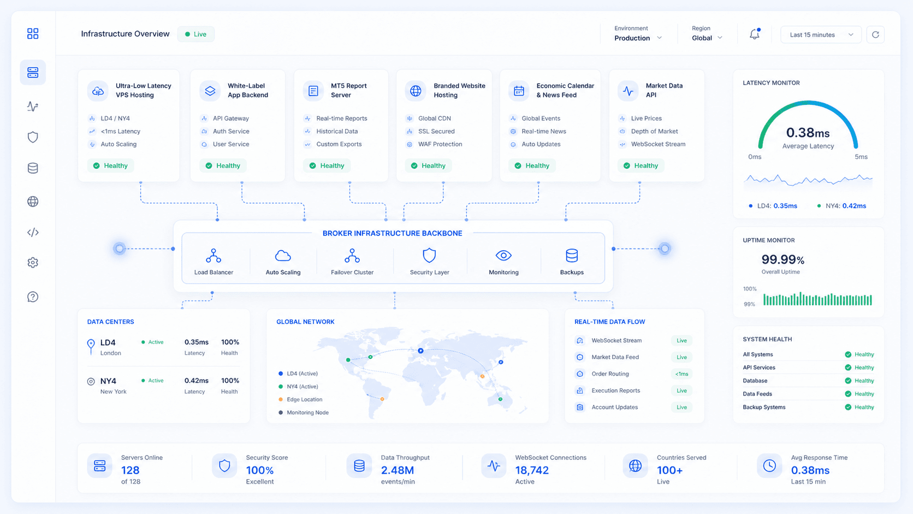The image size is (913, 514).
Task: Click the Ultra-Low Latency VPS Hosting cloud icon
Action: pos(98,91)
